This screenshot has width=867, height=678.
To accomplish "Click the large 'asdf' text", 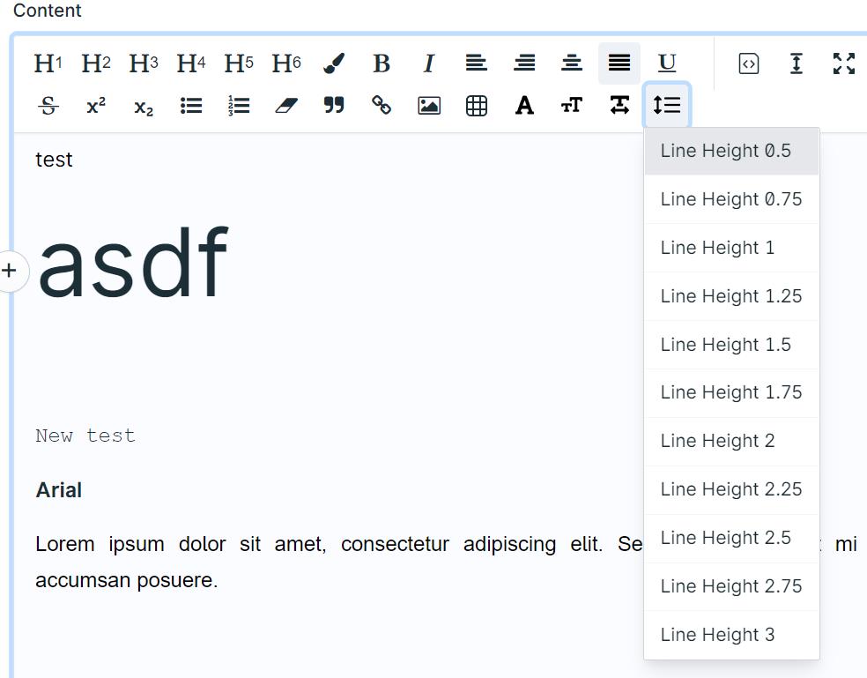I will pos(133,264).
